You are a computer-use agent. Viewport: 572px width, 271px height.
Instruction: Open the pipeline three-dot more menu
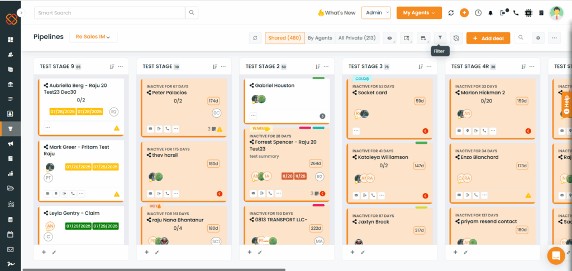[x=555, y=38]
